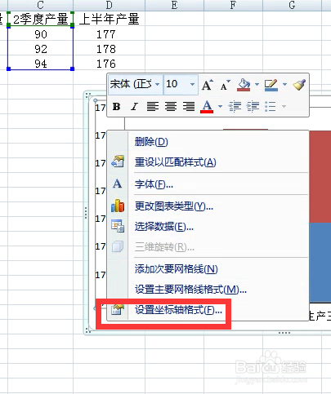Screen dimensions: 331x394
Task: Click 添加次要网格线(N) menu entry
Action: pos(208,269)
